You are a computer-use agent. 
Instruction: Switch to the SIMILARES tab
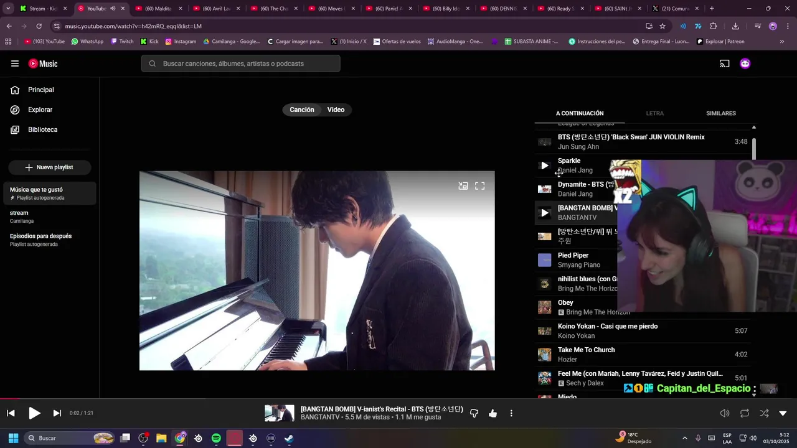click(721, 113)
